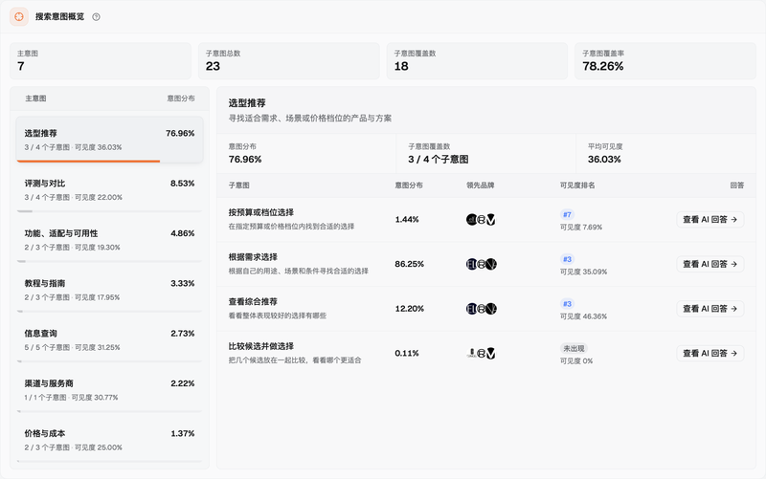Click the 未出现 visibility badge
The height and width of the screenshot is (479, 766).
click(x=574, y=348)
